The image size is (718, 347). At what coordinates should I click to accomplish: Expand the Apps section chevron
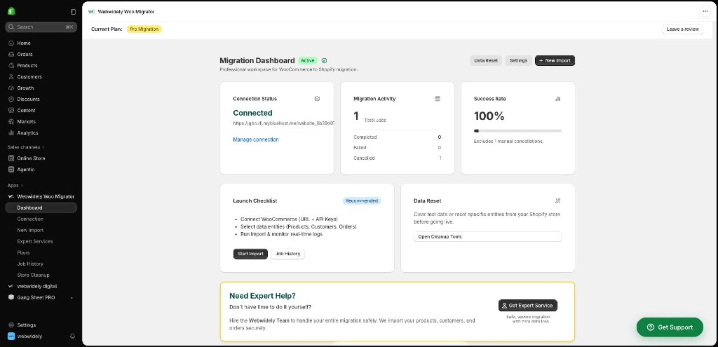22,185
